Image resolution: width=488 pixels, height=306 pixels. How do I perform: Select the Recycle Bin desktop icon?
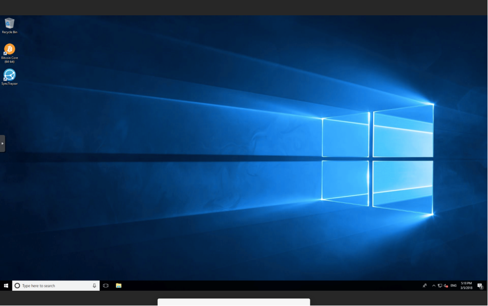coord(10,26)
